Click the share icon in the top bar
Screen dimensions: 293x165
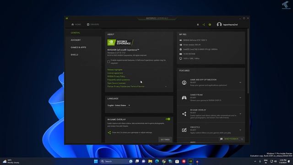[204, 24]
